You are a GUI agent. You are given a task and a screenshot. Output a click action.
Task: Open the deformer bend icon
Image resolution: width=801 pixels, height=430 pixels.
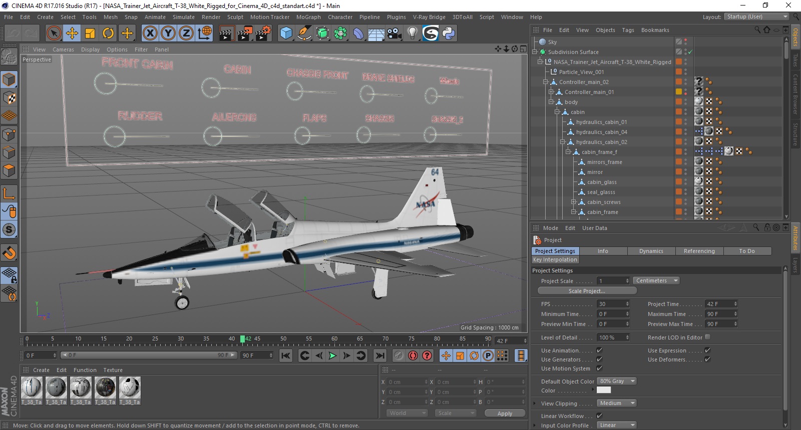click(358, 33)
